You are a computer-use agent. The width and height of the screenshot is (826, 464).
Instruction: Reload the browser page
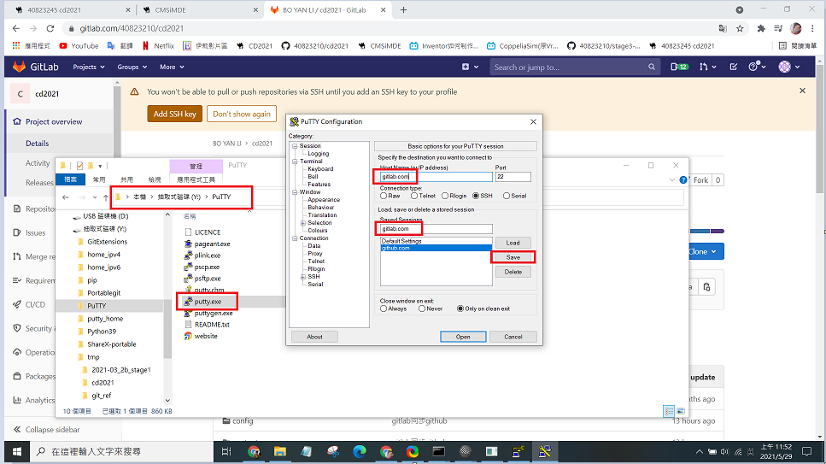pos(50,28)
